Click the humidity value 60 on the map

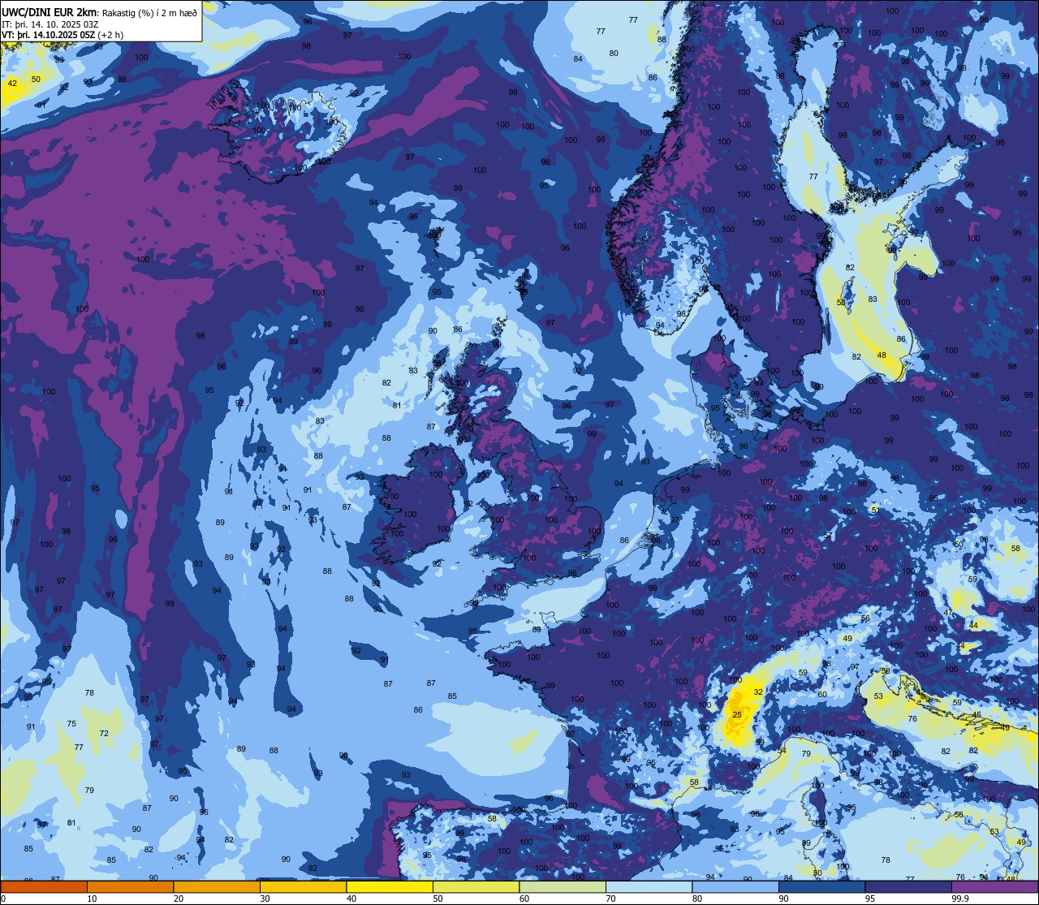pyautogui.click(x=822, y=695)
